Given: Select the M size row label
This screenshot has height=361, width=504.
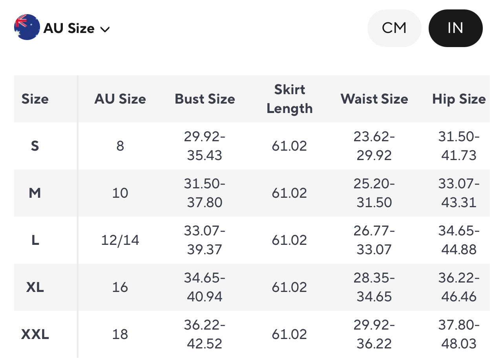Looking at the screenshot, I should tap(35, 193).
